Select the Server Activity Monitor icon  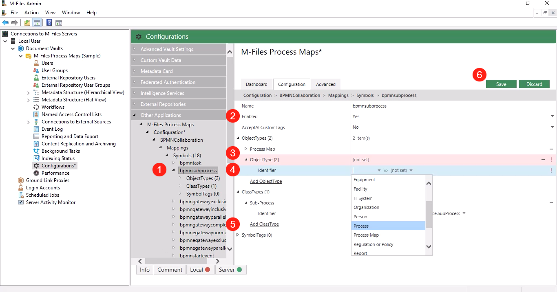click(x=21, y=202)
